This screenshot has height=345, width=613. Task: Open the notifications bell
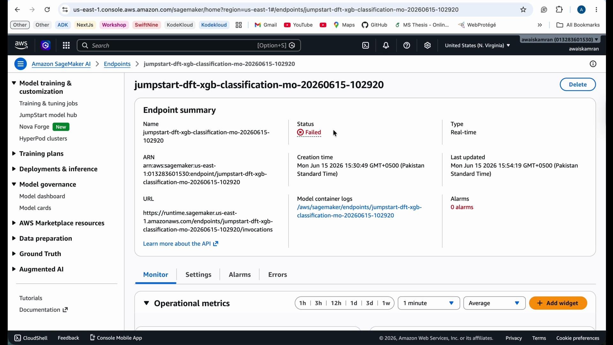click(386, 45)
